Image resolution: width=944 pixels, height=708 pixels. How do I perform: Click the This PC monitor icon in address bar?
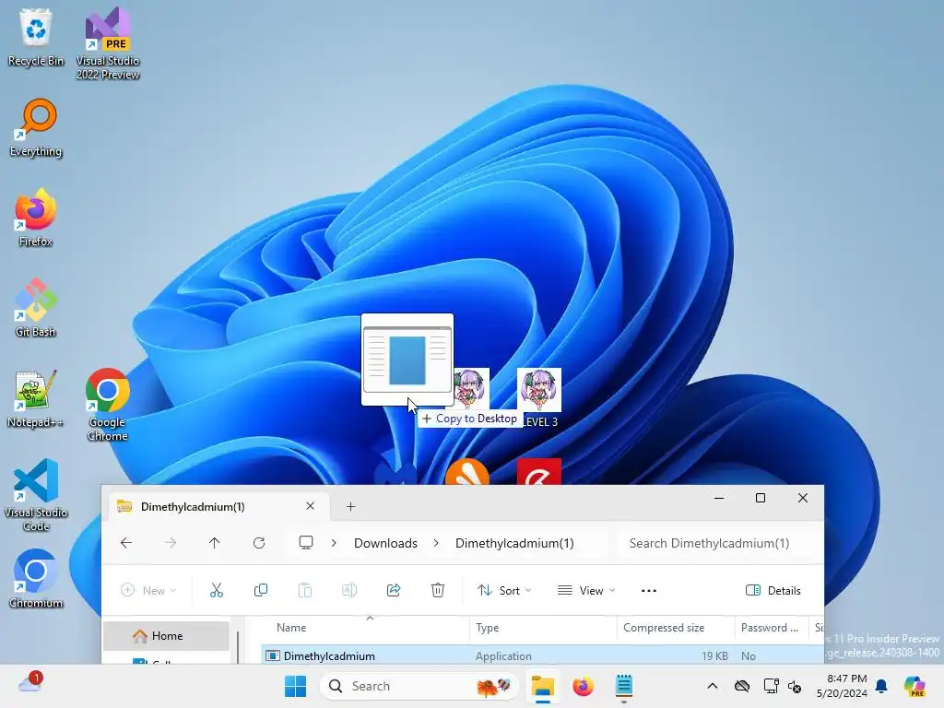click(306, 542)
